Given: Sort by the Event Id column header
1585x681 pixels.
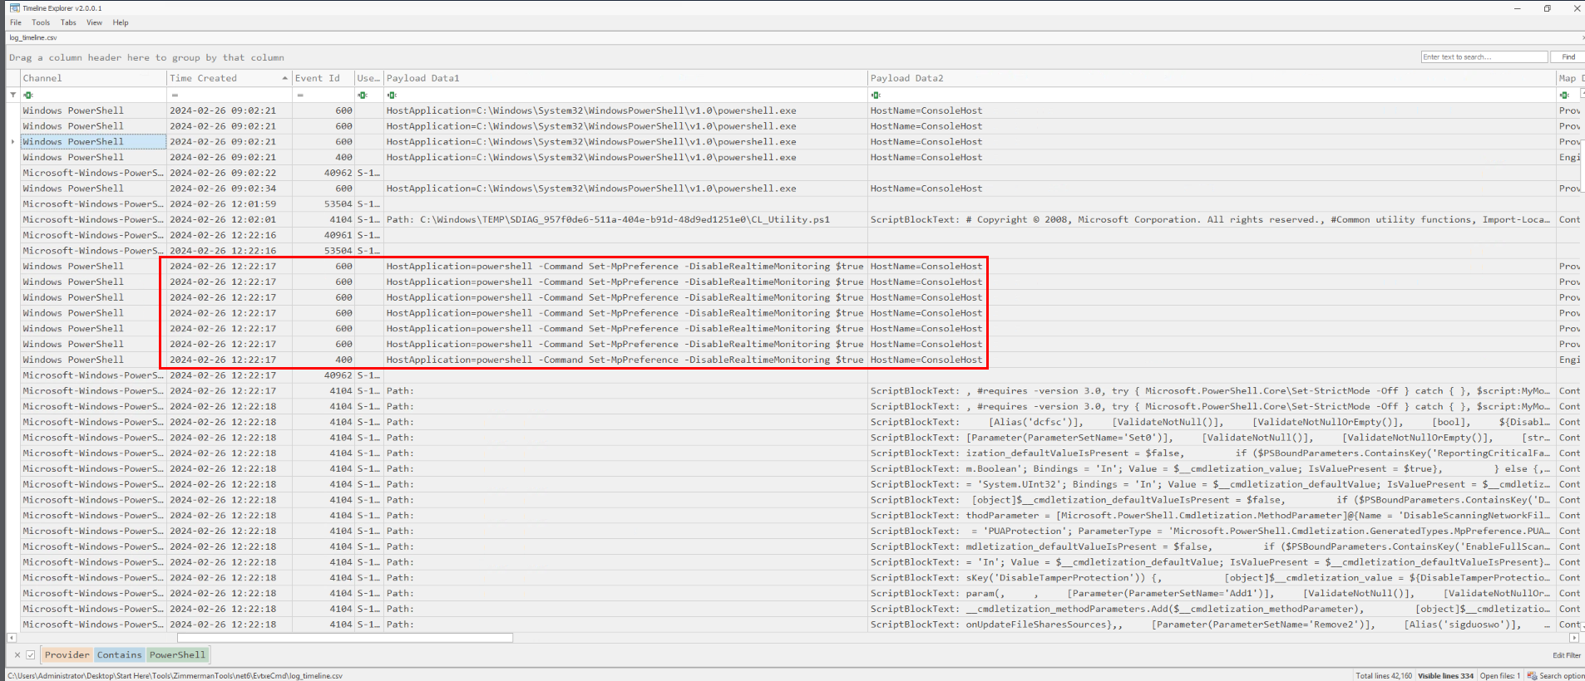Looking at the screenshot, I should [323, 78].
